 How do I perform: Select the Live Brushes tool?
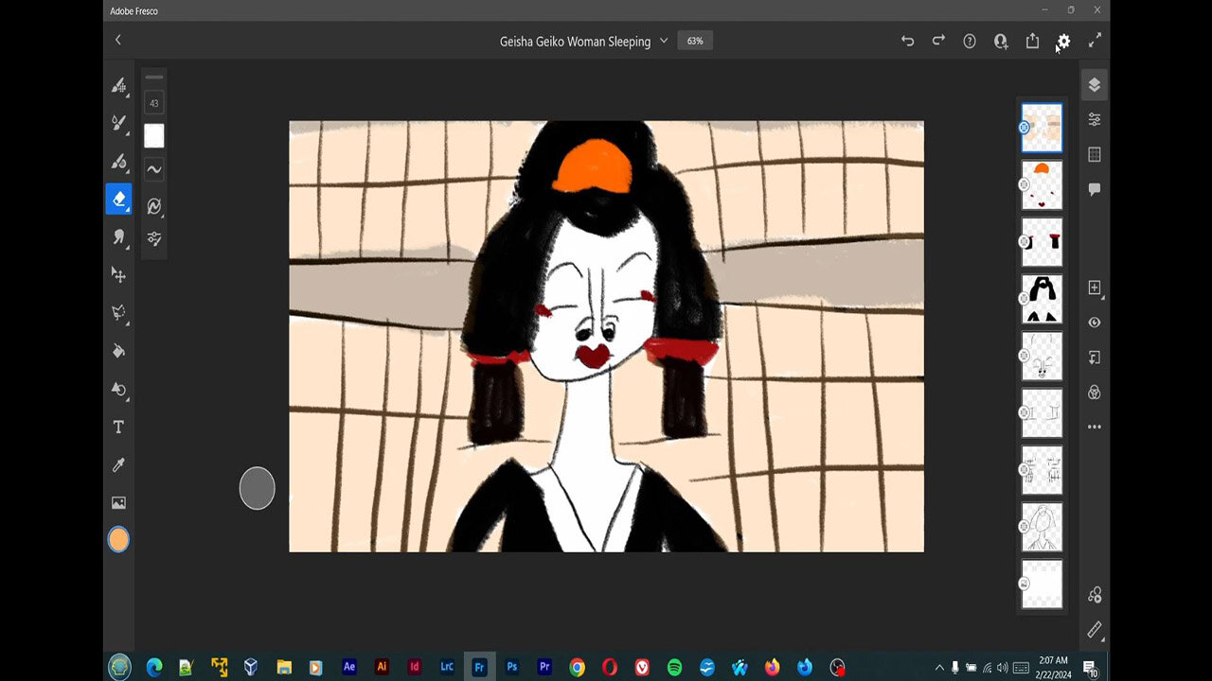pos(118,123)
